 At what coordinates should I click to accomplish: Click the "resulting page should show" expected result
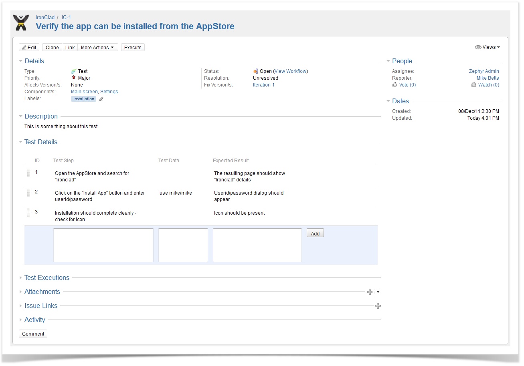(x=249, y=177)
